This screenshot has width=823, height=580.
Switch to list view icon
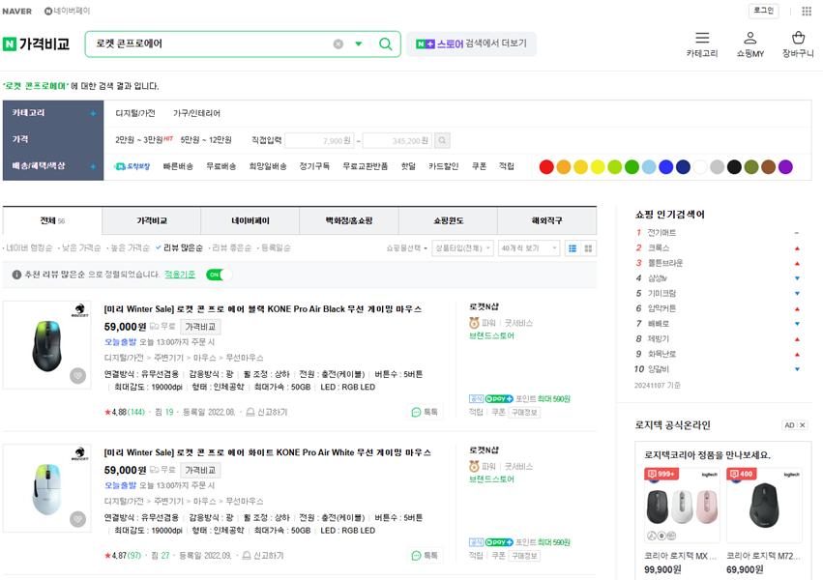pos(573,248)
